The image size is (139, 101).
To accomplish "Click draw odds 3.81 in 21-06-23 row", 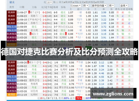I will point(104,16).
